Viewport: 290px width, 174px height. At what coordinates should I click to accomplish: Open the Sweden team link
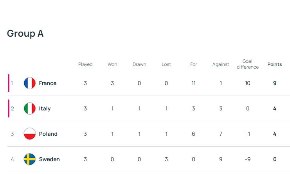point(49,159)
